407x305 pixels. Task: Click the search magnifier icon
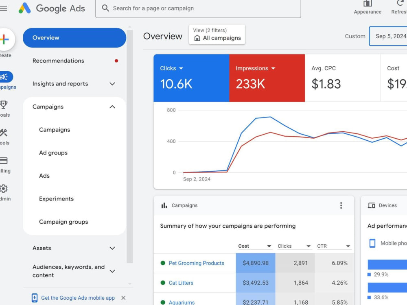[105, 8]
